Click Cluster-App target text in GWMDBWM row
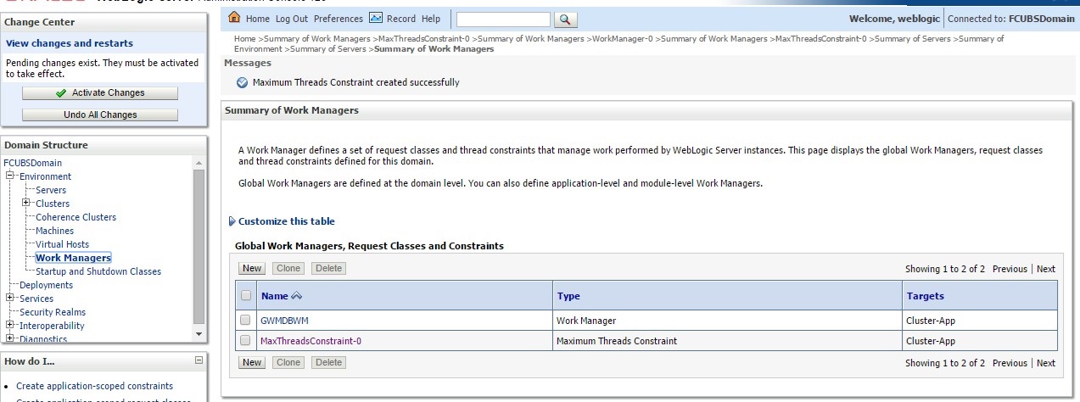The width and height of the screenshot is (1080, 402). [931, 321]
